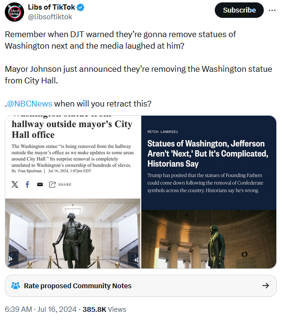Click the Community Notes arrow
Image resolution: width=283 pixels, height=321 pixels.
pyautogui.click(x=265, y=285)
